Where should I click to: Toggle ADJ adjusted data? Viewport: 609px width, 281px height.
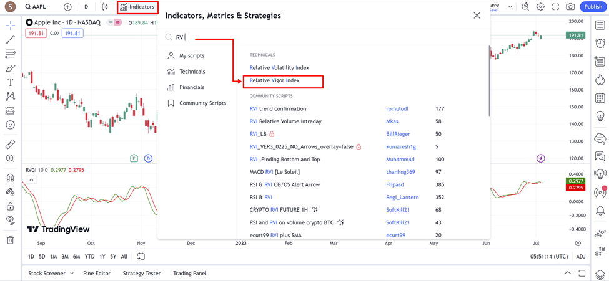(581, 257)
